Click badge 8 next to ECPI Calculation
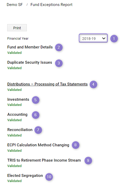Image resolution: width=129 pixels, height=195 pixels. coord(76,145)
